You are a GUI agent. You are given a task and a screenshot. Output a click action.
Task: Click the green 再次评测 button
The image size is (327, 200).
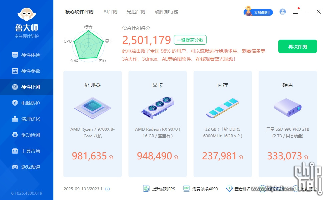(297, 46)
